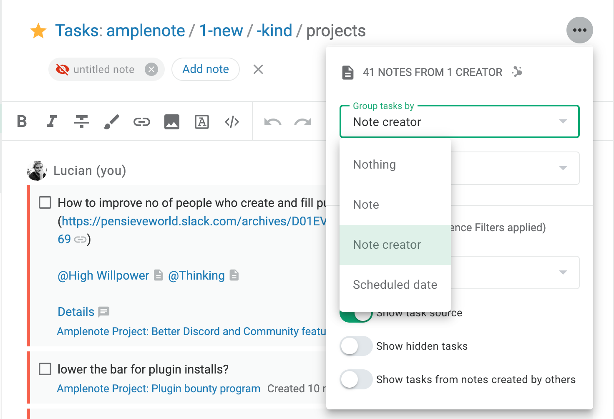The image size is (614, 419).
Task: Open the graph icon next to CREATOR
Action: pyautogui.click(x=517, y=72)
